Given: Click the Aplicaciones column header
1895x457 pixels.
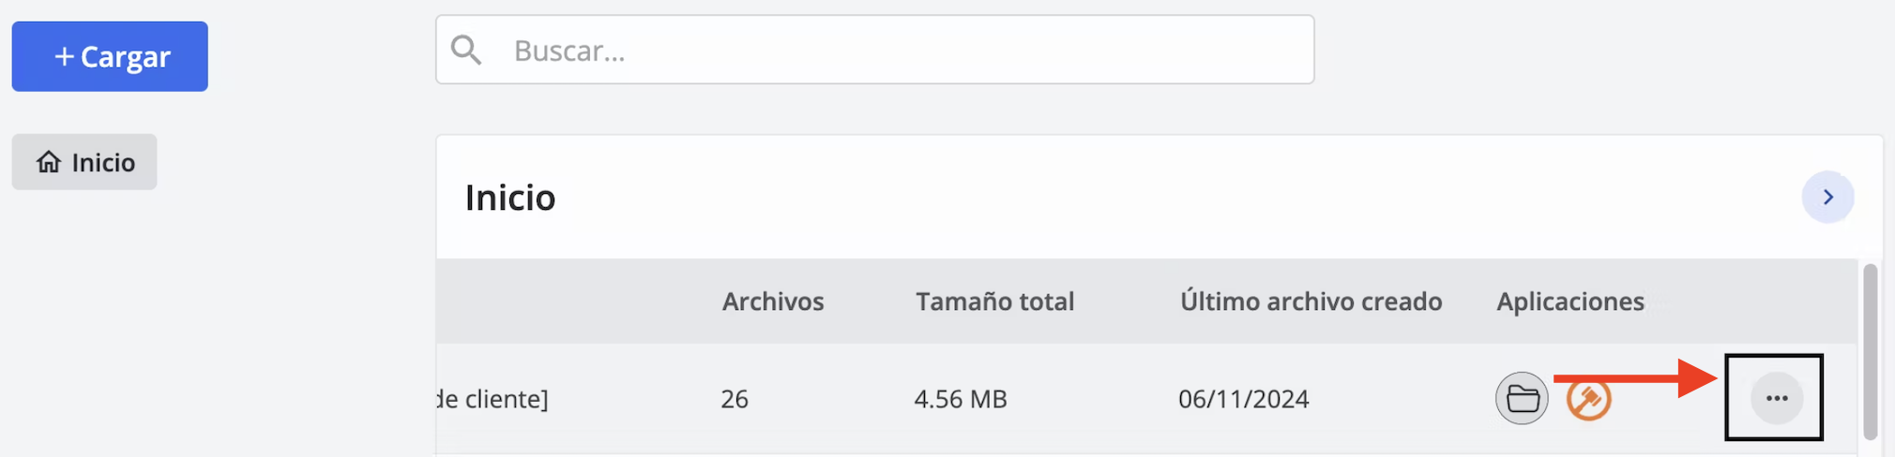Looking at the screenshot, I should coord(1570,302).
